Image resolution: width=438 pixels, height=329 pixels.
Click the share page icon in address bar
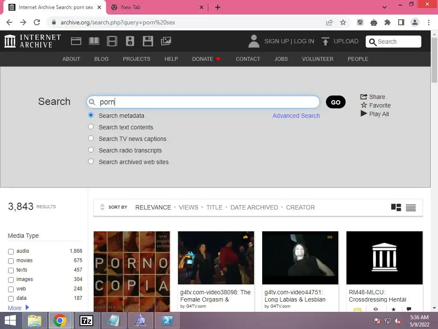[x=329, y=22]
